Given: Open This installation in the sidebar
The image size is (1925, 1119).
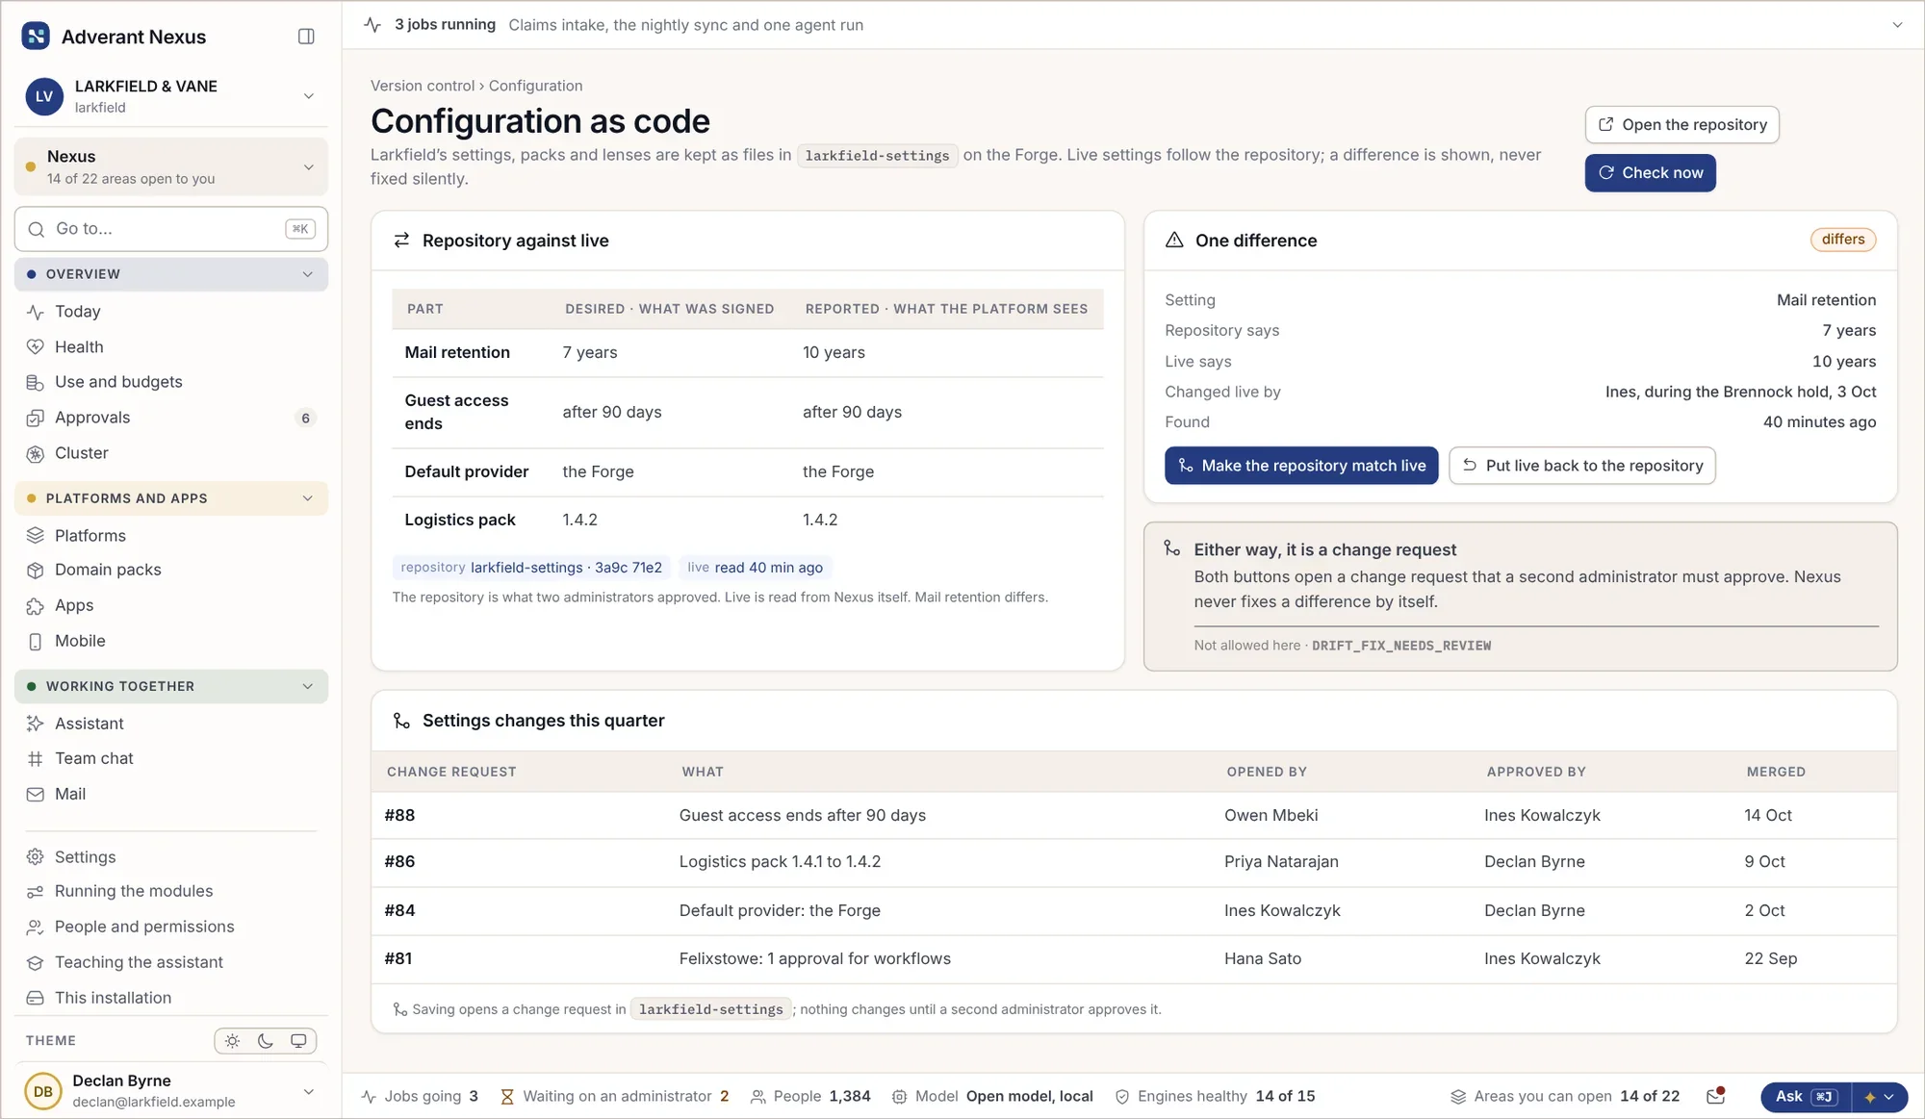Looking at the screenshot, I should 171,999.
